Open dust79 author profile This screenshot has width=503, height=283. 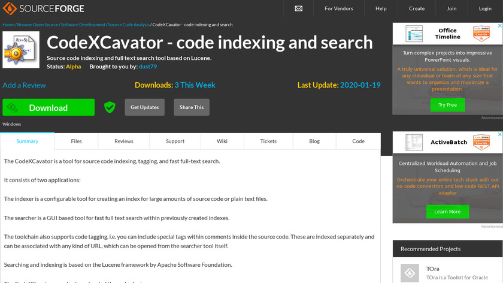tap(148, 67)
